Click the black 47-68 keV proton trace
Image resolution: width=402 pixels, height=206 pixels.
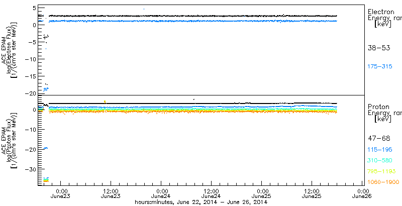point(192,104)
